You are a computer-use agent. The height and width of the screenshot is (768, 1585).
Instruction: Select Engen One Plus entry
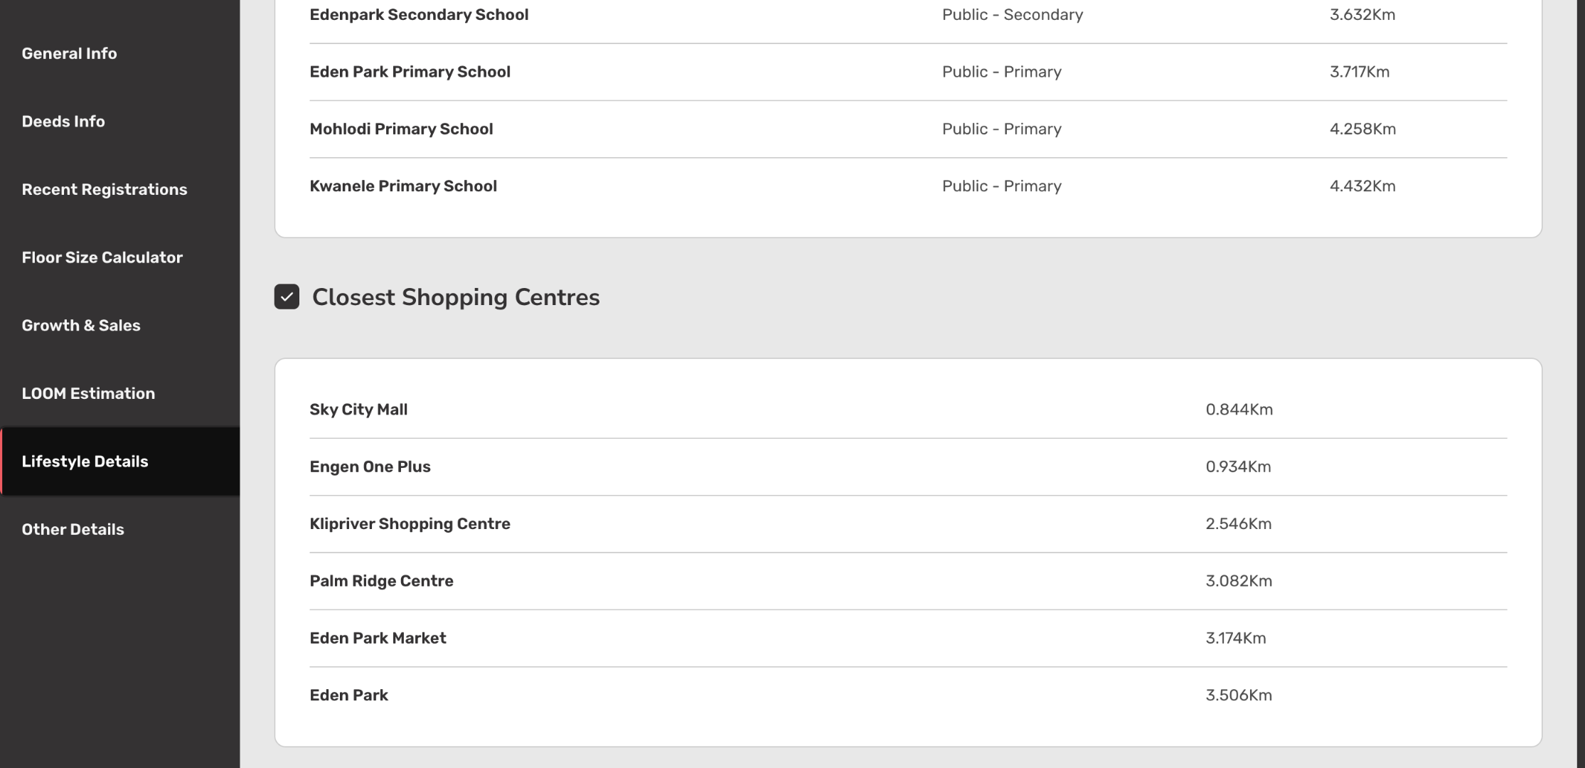[x=370, y=466]
